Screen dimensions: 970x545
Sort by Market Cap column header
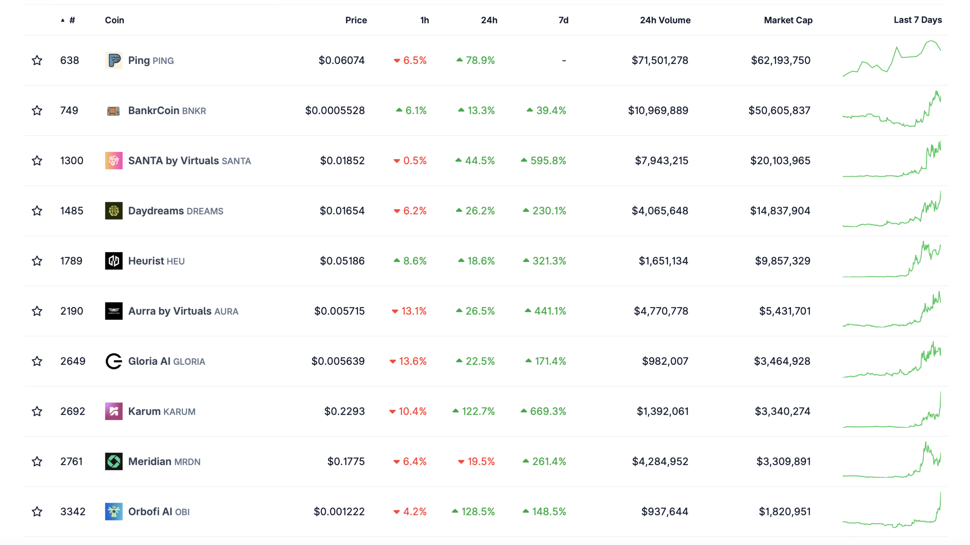click(788, 20)
